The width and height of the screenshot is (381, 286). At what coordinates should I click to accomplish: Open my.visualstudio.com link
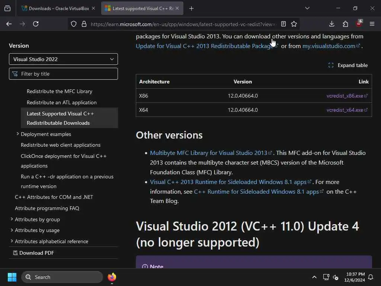[331, 46]
